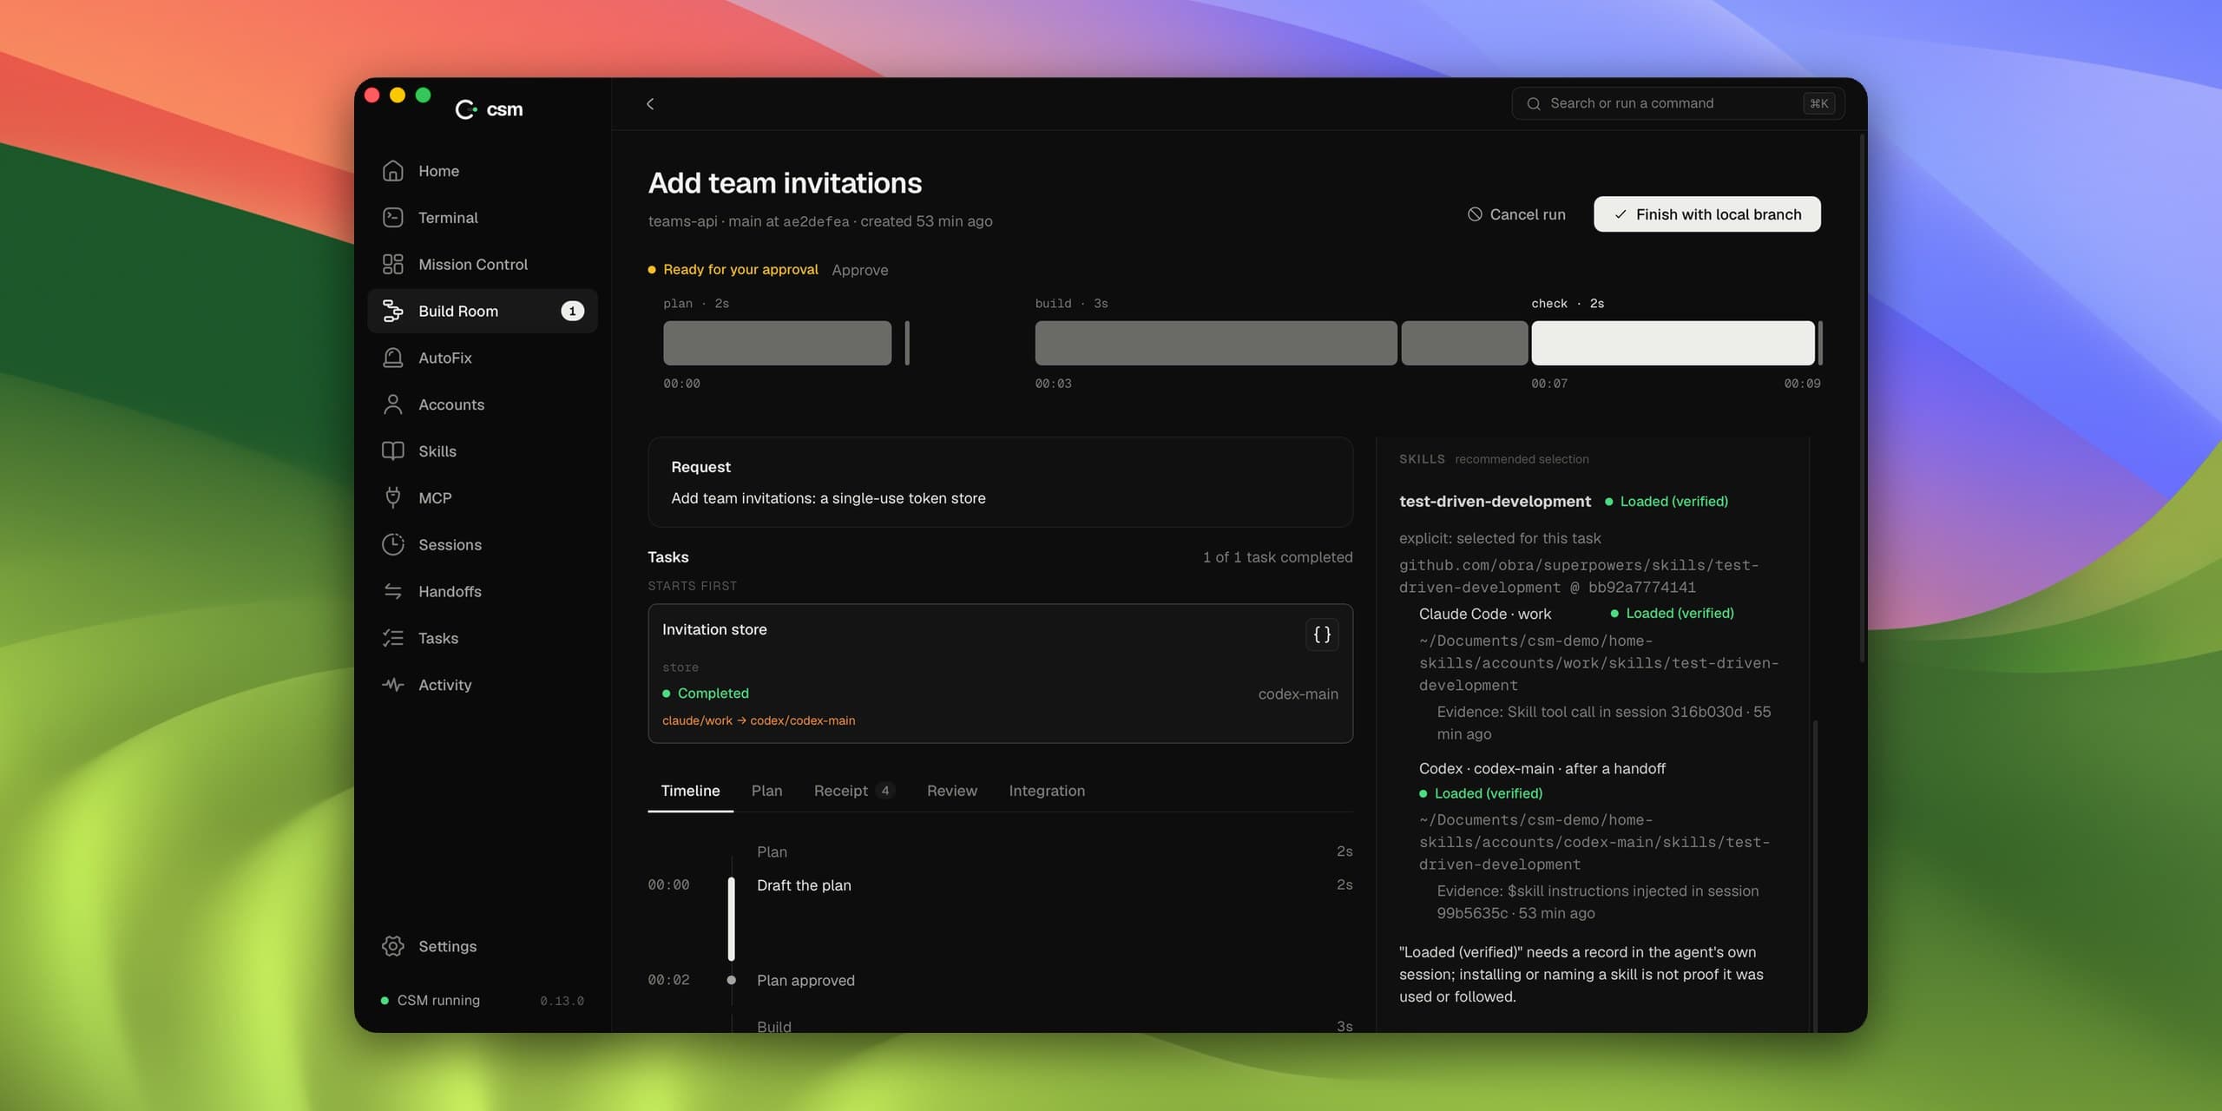Go back with the left chevron arrow
Image resolution: width=2222 pixels, height=1111 pixels.
point(650,104)
